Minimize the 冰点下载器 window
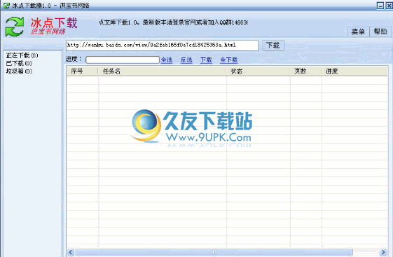The image size is (393, 257). pyautogui.click(x=380, y=6)
